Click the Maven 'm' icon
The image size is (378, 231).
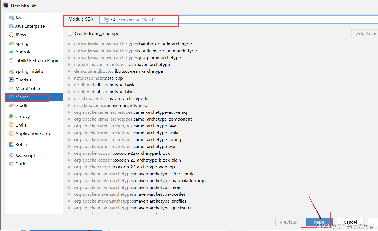11,97
